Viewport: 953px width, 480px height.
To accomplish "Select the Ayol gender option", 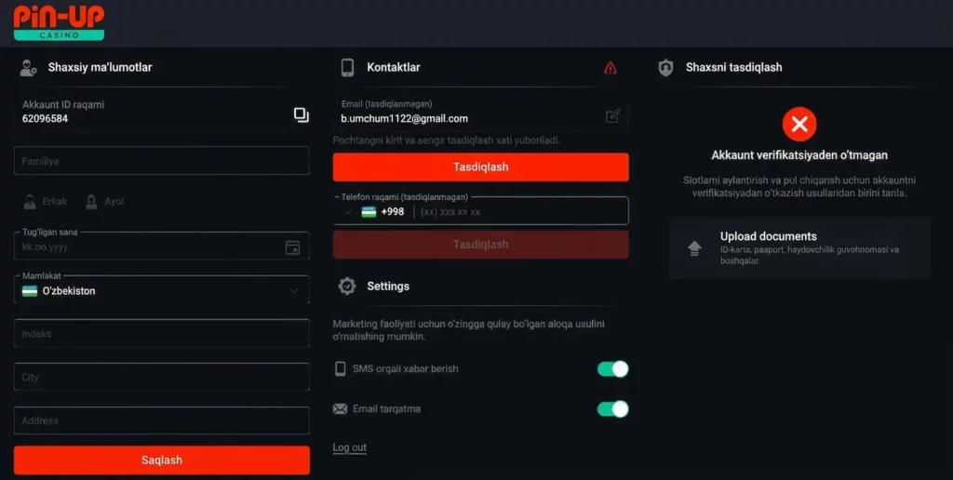I will point(103,201).
